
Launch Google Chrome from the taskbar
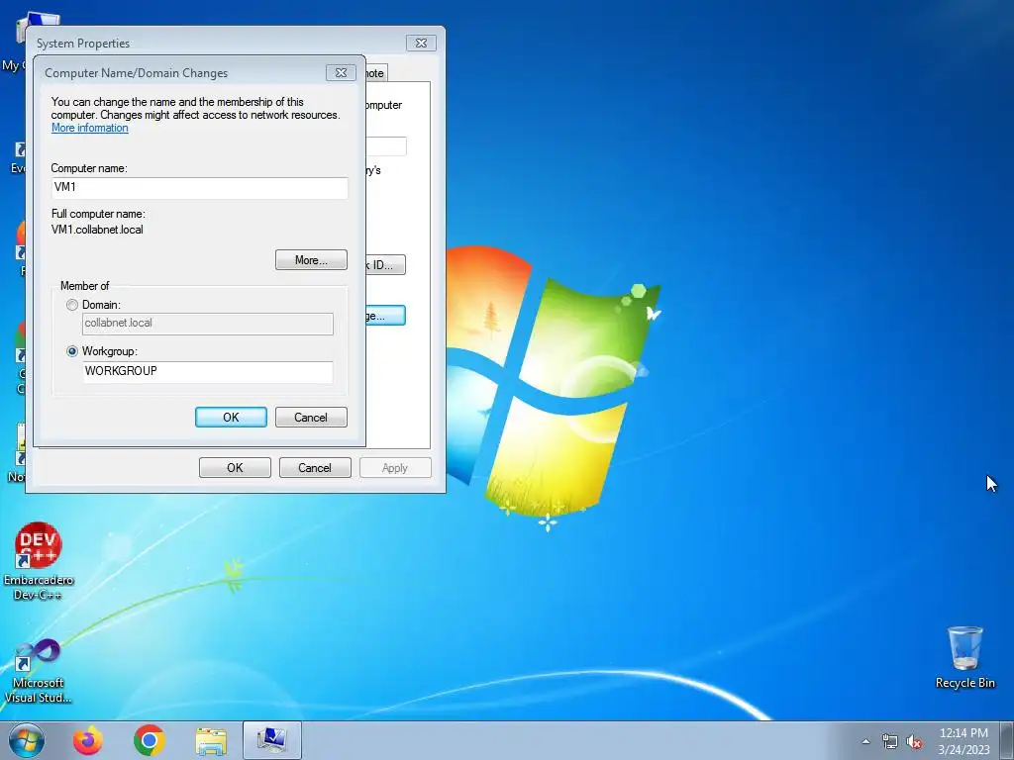point(150,740)
